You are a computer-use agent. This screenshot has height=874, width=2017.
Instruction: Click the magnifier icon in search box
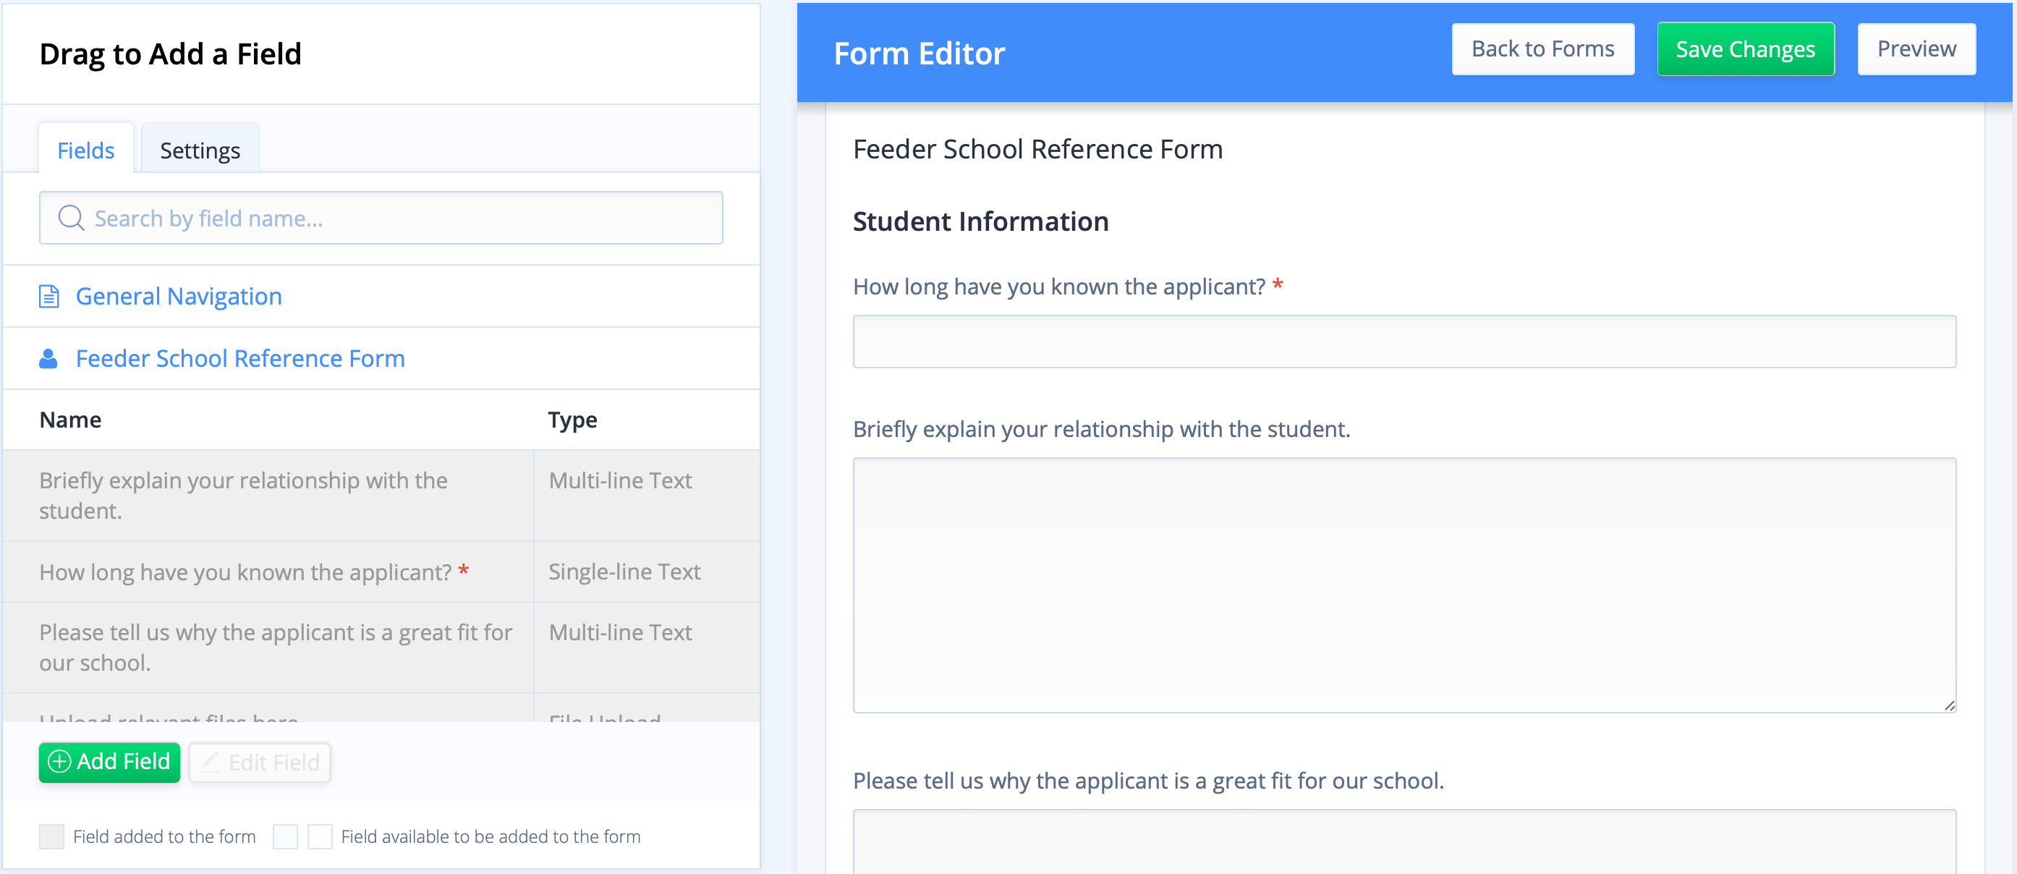coord(71,218)
